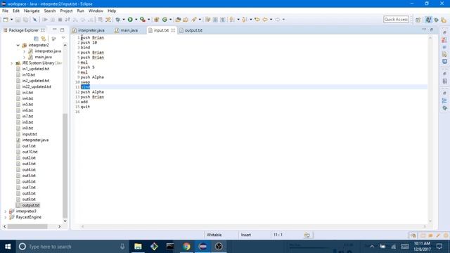Click the taskbar search box
This screenshot has height=253, width=450.
click(x=72, y=247)
